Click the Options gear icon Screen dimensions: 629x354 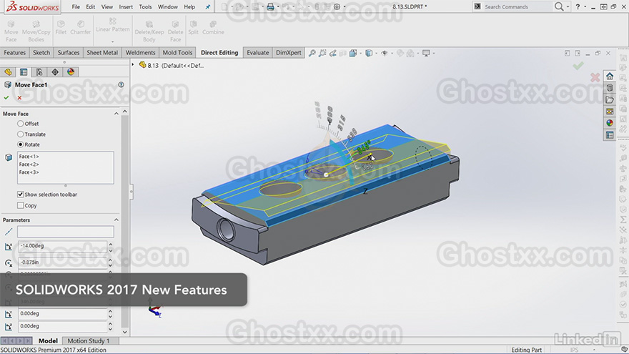(337, 7)
